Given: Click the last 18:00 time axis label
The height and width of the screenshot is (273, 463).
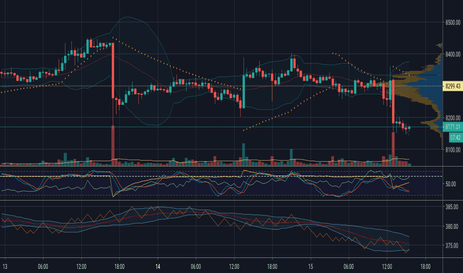Looking at the screenshot, I should (425, 267).
